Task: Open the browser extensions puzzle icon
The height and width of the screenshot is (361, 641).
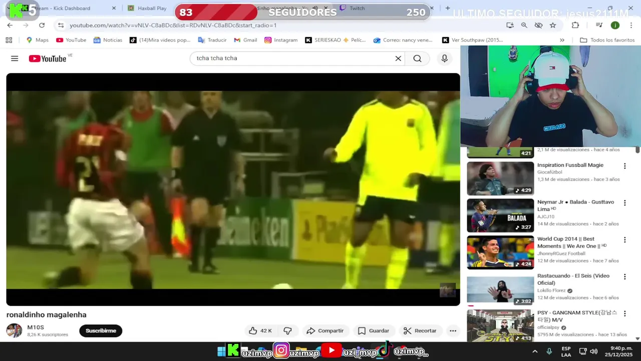Action: coord(575,25)
